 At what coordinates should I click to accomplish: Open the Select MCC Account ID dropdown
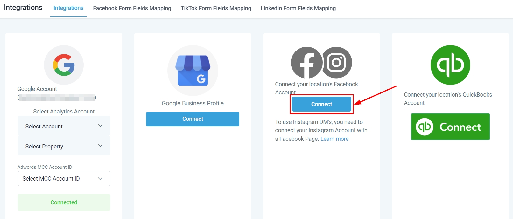[64, 179]
